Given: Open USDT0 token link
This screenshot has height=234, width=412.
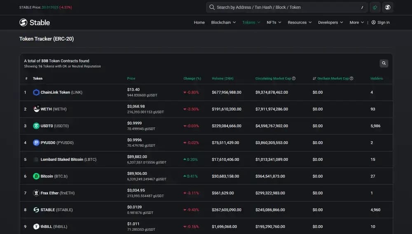Looking at the screenshot, I should (55, 126).
